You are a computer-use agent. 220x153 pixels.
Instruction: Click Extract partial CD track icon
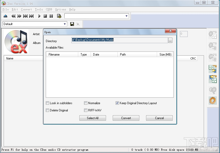tap(213, 57)
